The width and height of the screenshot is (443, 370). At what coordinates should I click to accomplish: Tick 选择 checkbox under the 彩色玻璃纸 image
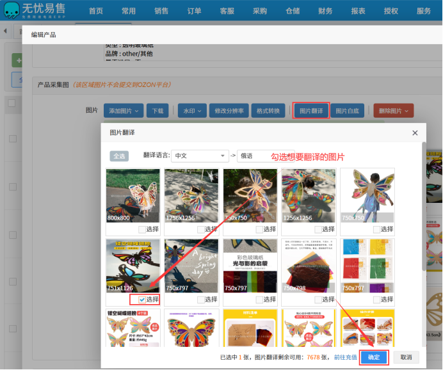tap(259, 300)
